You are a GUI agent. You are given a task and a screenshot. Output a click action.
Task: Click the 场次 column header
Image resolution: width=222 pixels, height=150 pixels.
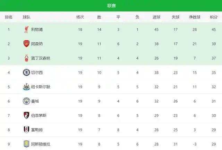click(80, 17)
